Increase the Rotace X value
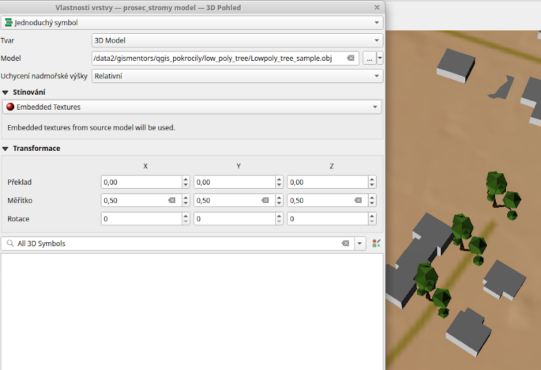This screenshot has width=541, height=370. pos(186,216)
